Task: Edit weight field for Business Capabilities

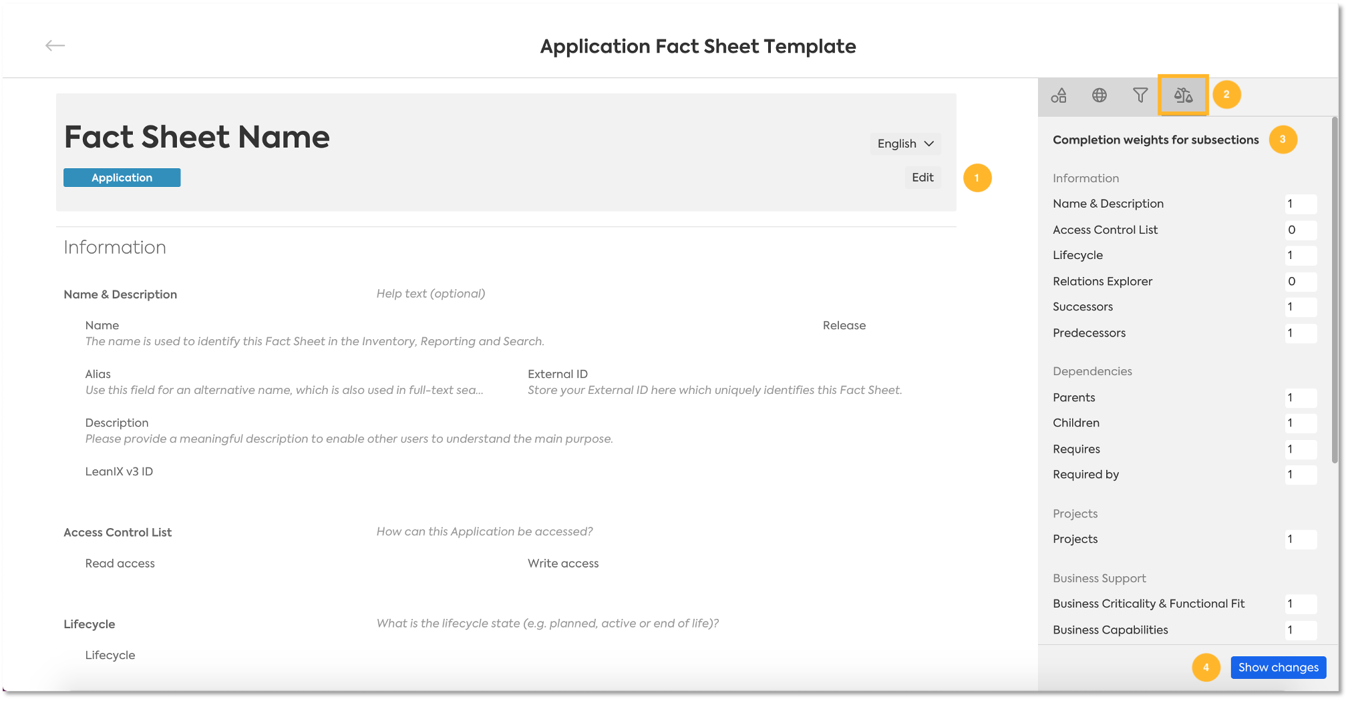Action: 1300,630
